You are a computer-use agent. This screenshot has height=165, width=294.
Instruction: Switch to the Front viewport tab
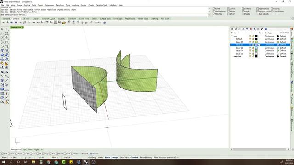(x=30, y=150)
